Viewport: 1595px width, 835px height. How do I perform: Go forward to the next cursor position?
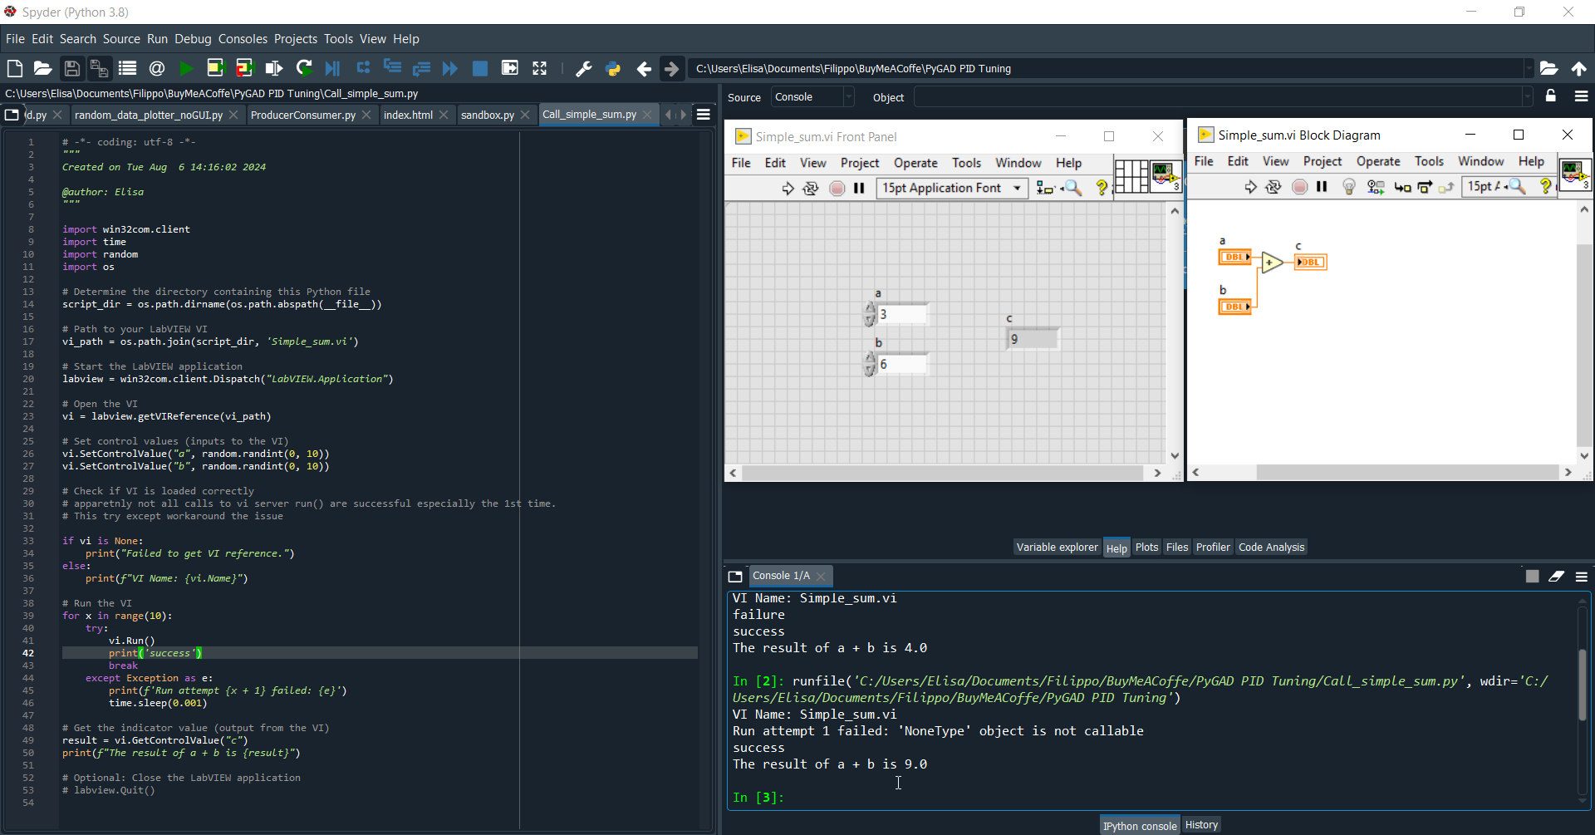point(671,68)
